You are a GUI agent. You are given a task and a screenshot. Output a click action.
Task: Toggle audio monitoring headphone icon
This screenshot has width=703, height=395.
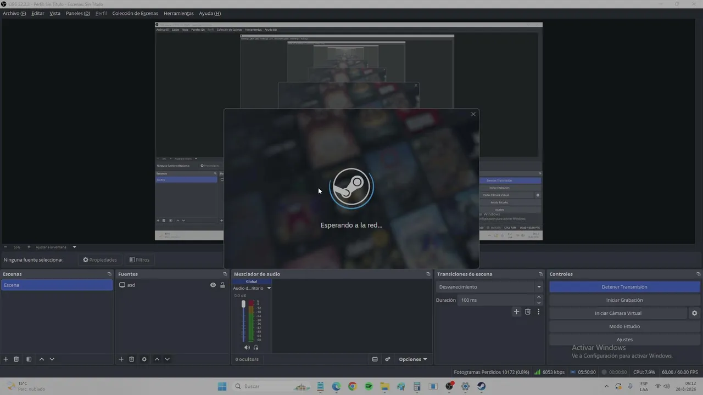(256, 347)
